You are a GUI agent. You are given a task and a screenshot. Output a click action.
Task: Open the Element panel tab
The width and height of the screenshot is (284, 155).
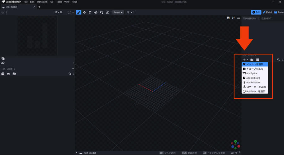coord(266,19)
